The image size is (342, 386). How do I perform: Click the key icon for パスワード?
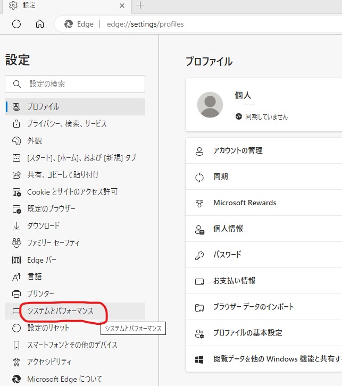(x=199, y=256)
